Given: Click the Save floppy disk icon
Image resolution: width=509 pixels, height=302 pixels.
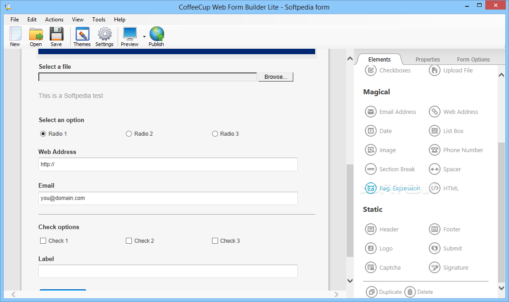Looking at the screenshot, I should pos(56,36).
